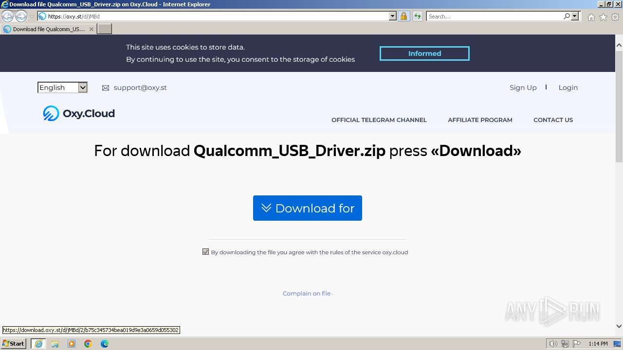This screenshot has width=623, height=350.
Task: Open recent pages dropdown beside Forward button
Action: click(32, 17)
